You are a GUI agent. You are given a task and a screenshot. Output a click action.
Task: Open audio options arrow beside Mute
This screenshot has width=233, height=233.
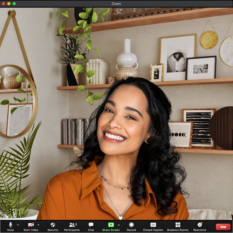18,225
